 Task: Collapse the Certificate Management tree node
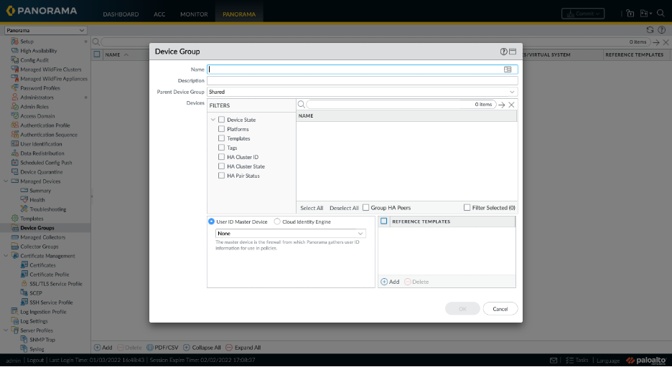[6, 256]
